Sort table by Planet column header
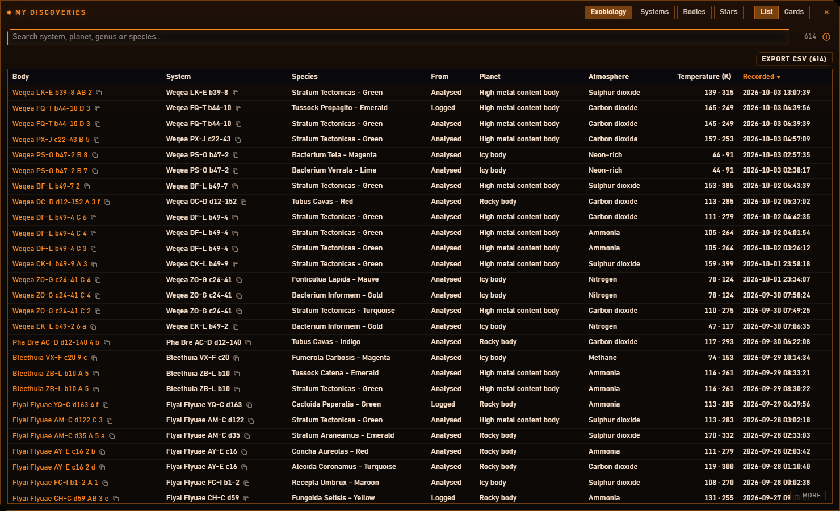The image size is (840, 511). 490,77
